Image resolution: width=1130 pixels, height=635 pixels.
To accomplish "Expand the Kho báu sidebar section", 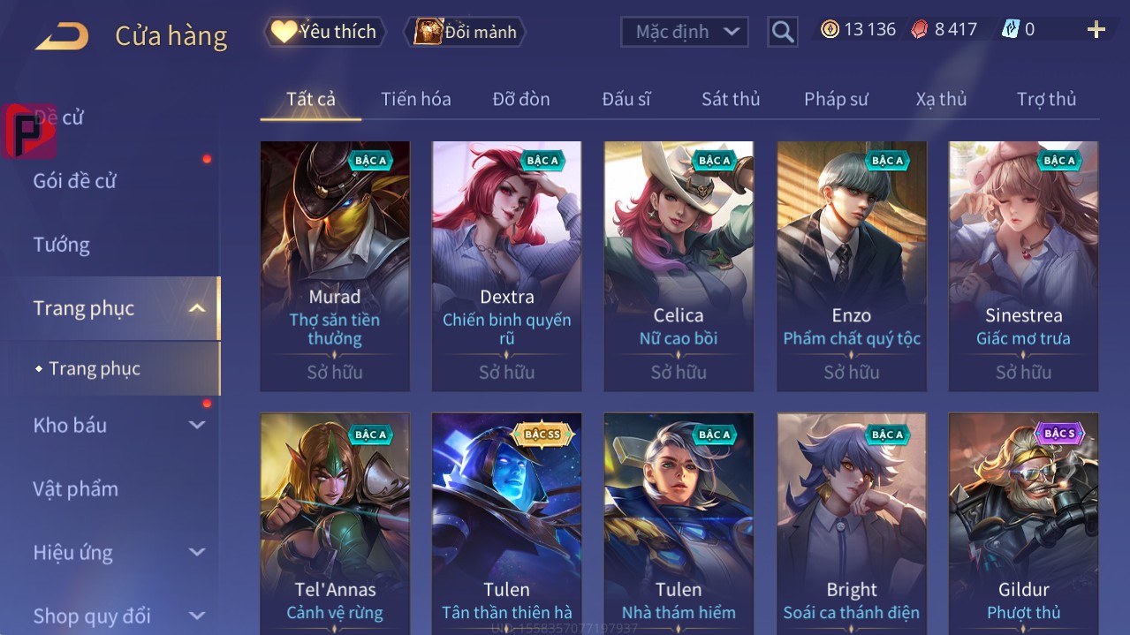I will coord(197,425).
